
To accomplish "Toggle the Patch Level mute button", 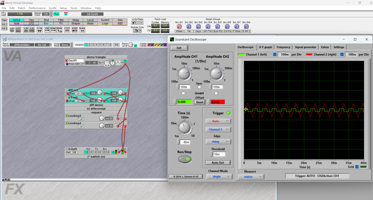I will (x=136, y=46).
